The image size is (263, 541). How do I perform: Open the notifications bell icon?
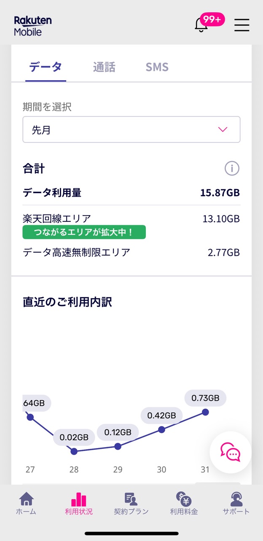click(201, 25)
